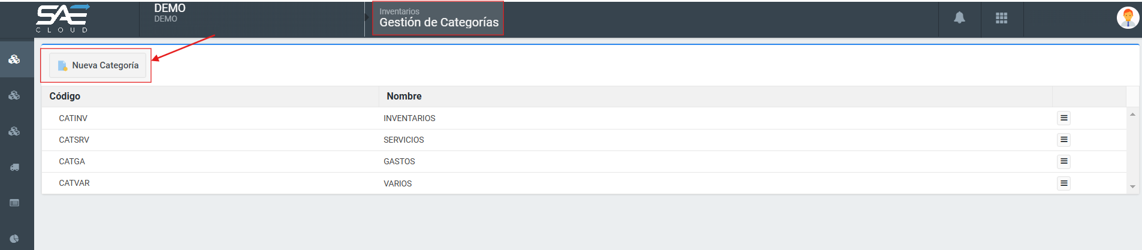Click the highlighted cubes icon atop sidebar

pyautogui.click(x=14, y=59)
